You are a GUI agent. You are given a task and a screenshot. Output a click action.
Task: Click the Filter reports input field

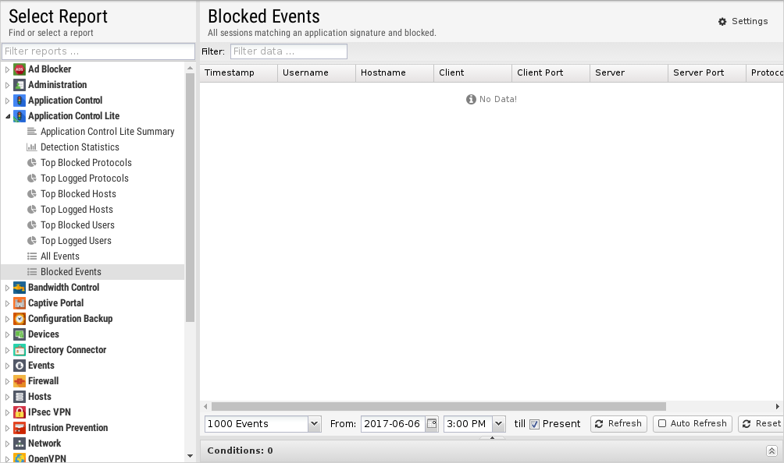point(98,51)
